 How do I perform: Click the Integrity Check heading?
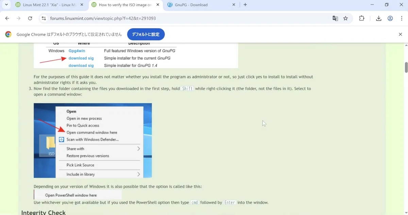pos(43,212)
